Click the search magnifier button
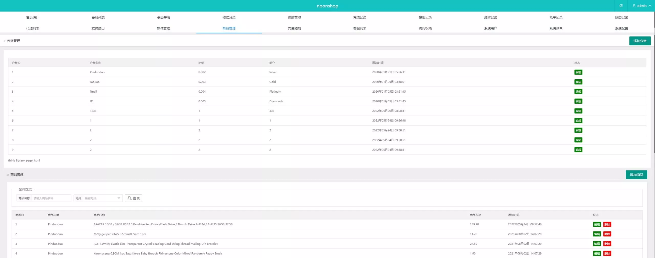Image resolution: width=655 pixels, height=258 pixels. pyautogui.click(x=134, y=198)
